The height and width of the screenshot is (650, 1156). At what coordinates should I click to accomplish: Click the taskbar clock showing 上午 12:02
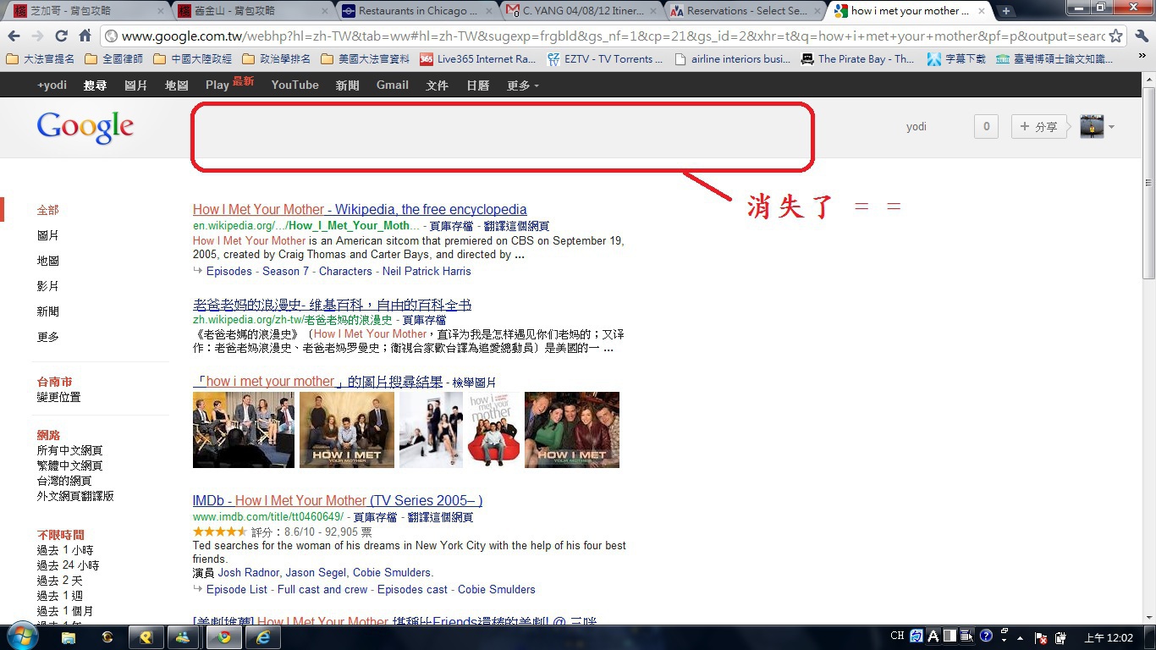click(x=1109, y=637)
